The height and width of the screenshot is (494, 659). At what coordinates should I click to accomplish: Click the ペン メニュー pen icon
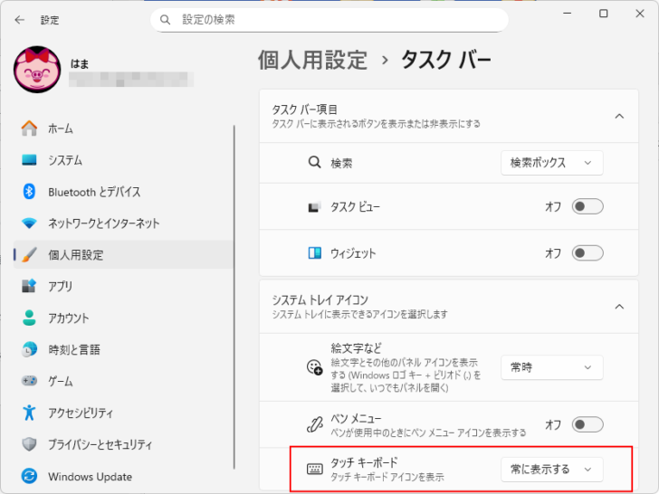(x=314, y=424)
